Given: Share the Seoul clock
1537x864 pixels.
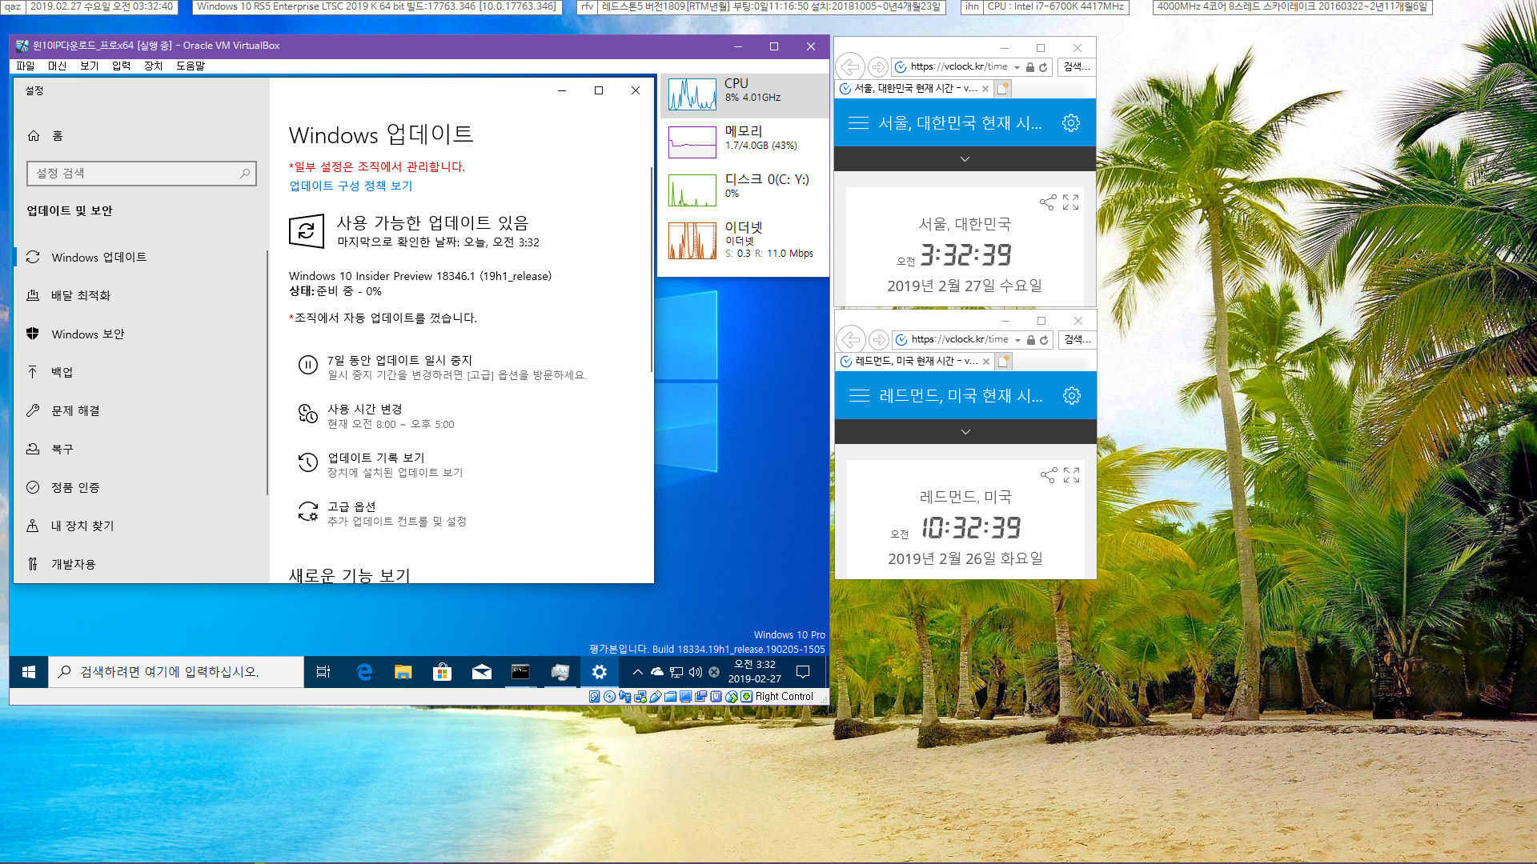Looking at the screenshot, I should click(1047, 202).
